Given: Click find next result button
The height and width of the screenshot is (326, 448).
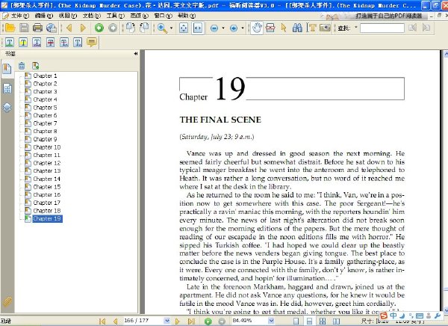Looking at the screenshot, I should (x=426, y=28).
